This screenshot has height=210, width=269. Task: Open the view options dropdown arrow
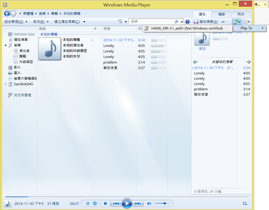click(x=126, y=22)
